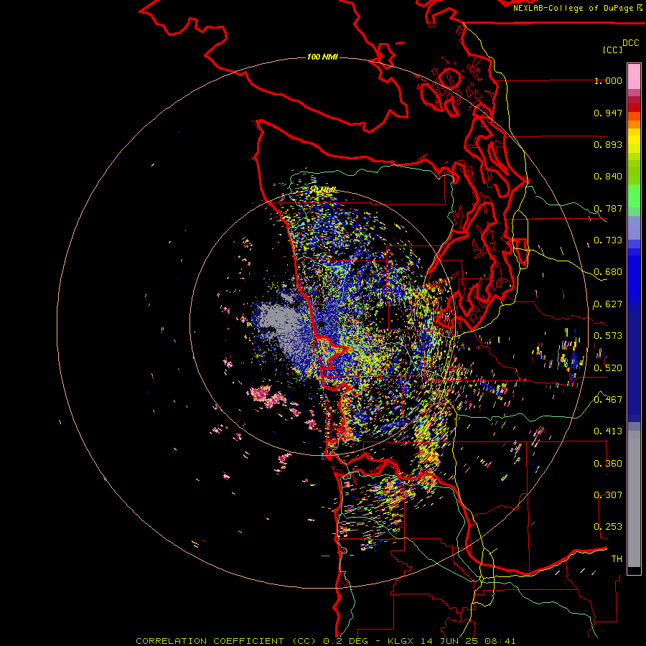Click the pink echo cluster southwest of radar
Image resolution: width=646 pixels, height=646 pixels.
click(268, 396)
